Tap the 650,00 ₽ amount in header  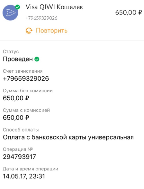click(x=129, y=13)
